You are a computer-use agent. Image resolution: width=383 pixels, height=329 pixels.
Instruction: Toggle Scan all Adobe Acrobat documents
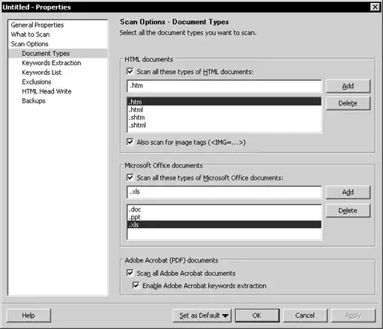(x=130, y=273)
